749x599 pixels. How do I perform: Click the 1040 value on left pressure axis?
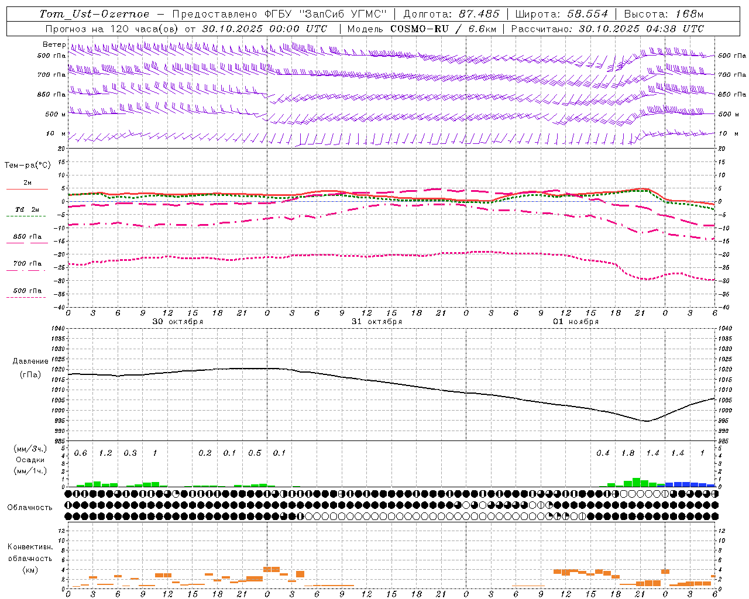[59, 329]
